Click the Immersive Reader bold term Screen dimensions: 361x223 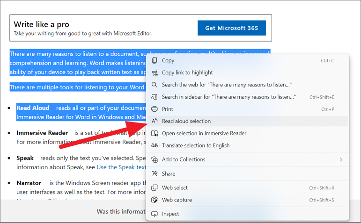42,133
